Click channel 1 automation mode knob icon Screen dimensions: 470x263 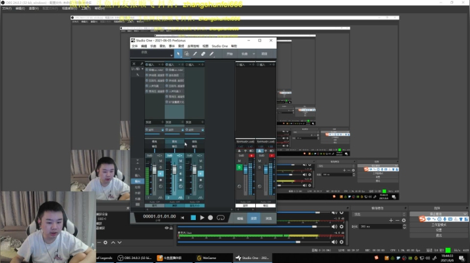point(161,186)
